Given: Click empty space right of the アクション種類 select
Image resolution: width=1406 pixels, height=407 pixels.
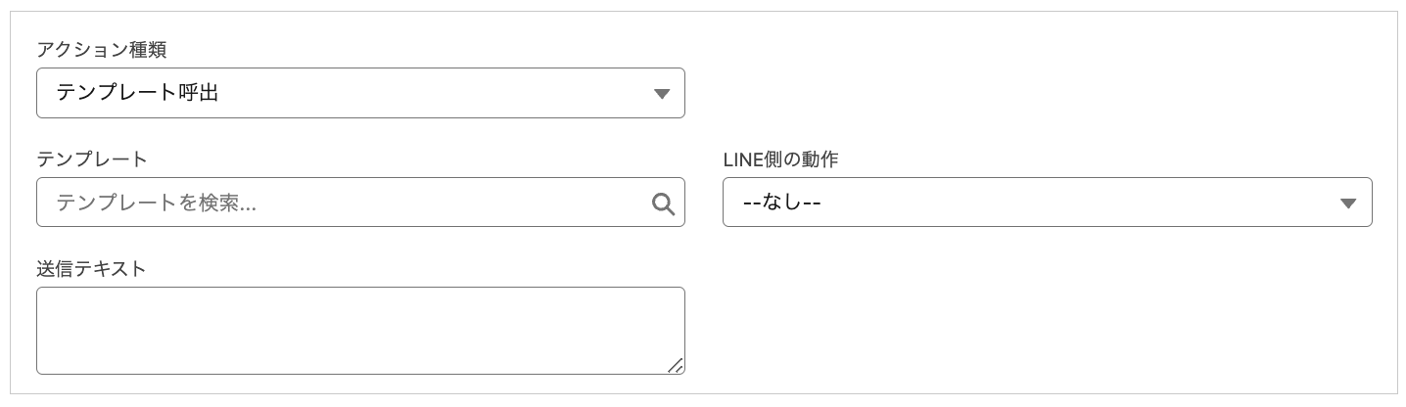Looking at the screenshot, I should [x=1028, y=94].
